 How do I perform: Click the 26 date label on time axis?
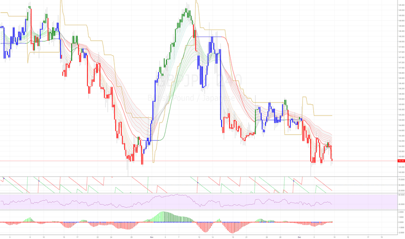coord(267,237)
